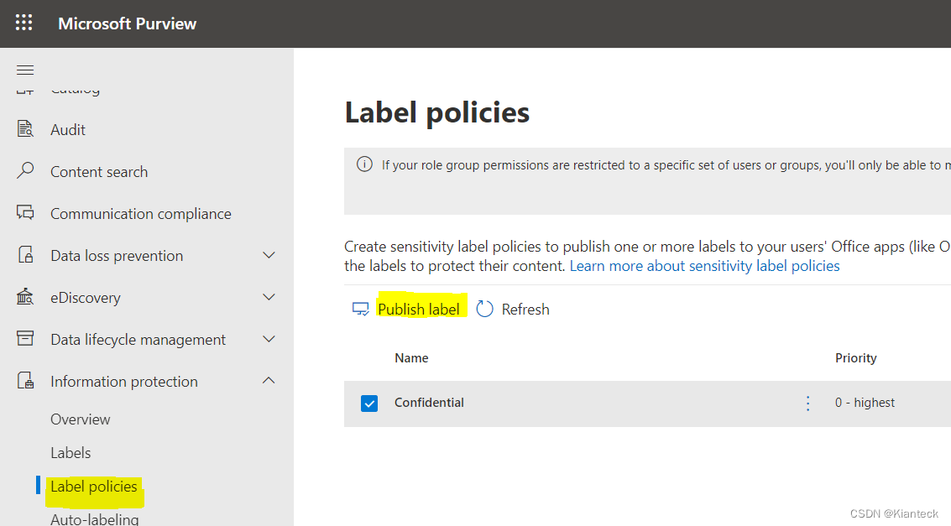Image resolution: width=951 pixels, height=526 pixels.
Task: Click the Communication compliance sidebar icon
Action: coord(25,213)
